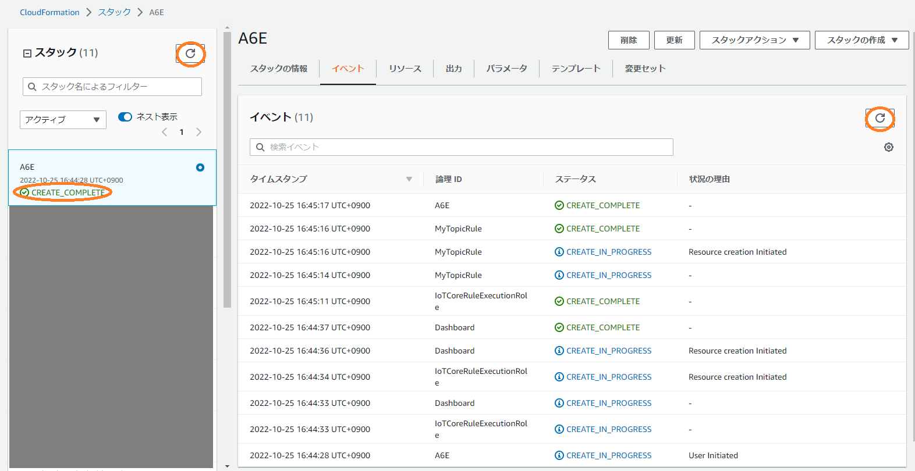Open the テンプレート tab
The height and width of the screenshot is (471, 915).
[x=576, y=69]
